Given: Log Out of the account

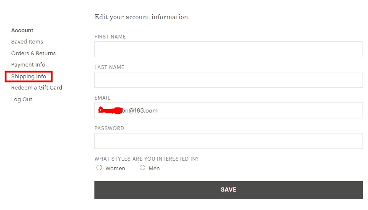Looking at the screenshot, I should click(x=22, y=100).
